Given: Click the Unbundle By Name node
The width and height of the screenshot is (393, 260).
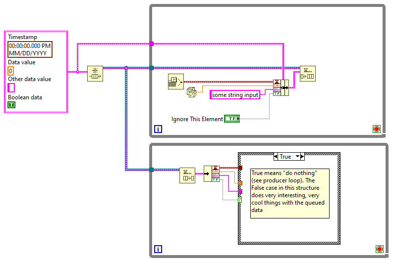Looking at the screenshot, I should pyautogui.click(x=212, y=174).
